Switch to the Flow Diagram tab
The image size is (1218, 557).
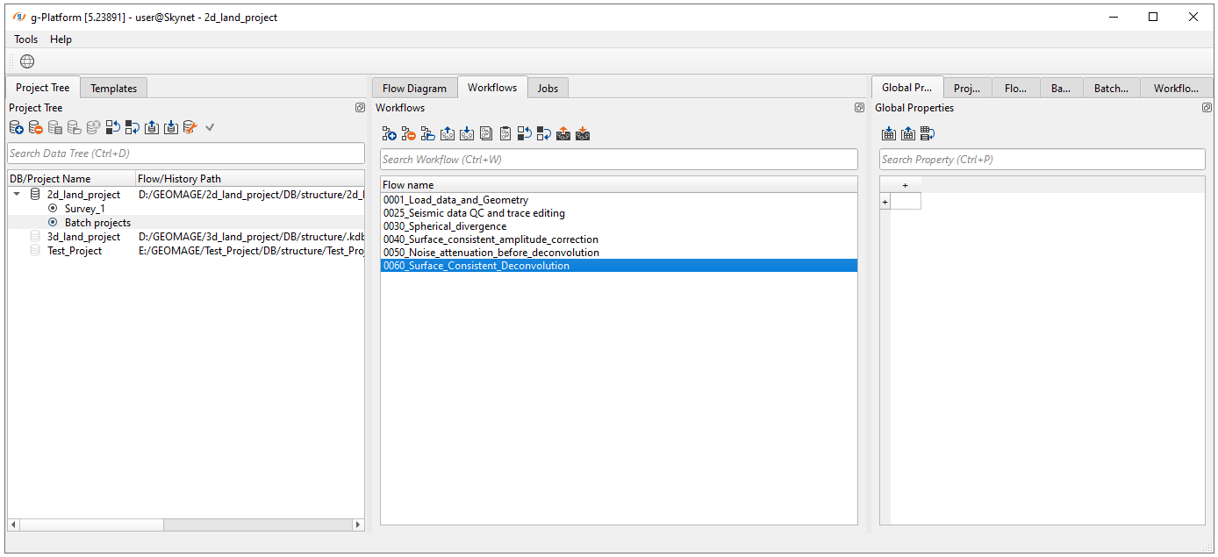tap(414, 88)
